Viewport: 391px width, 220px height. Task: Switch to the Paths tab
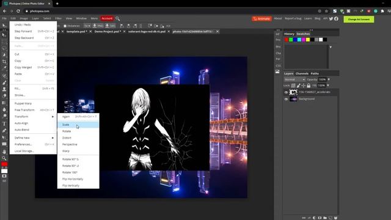coord(315,73)
